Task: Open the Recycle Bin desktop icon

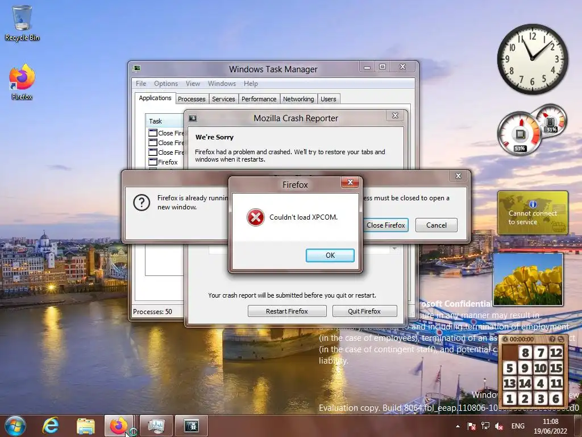Action: coord(22,23)
